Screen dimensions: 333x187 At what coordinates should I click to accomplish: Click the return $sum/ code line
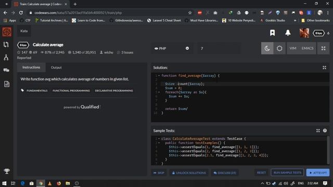click(176, 109)
